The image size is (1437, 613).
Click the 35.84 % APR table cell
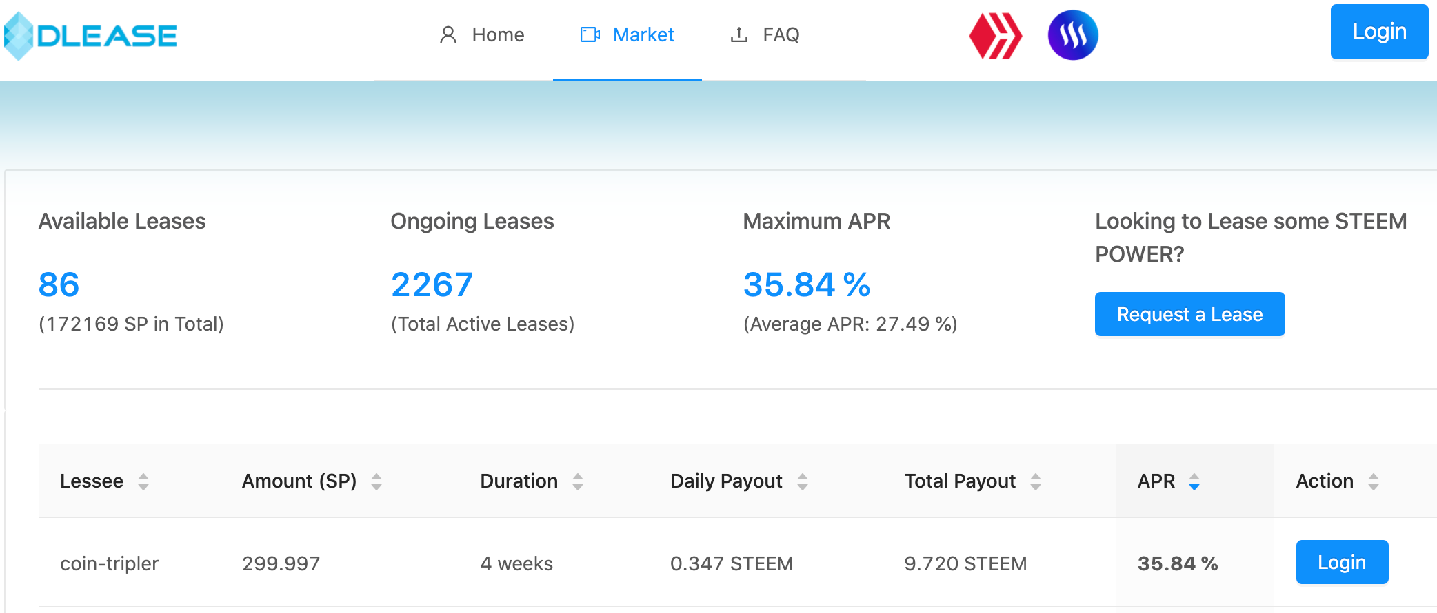(x=1178, y=563)
